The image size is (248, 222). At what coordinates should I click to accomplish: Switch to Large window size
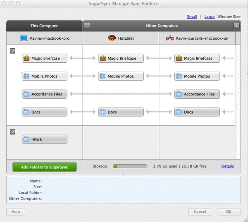(210, 17)
